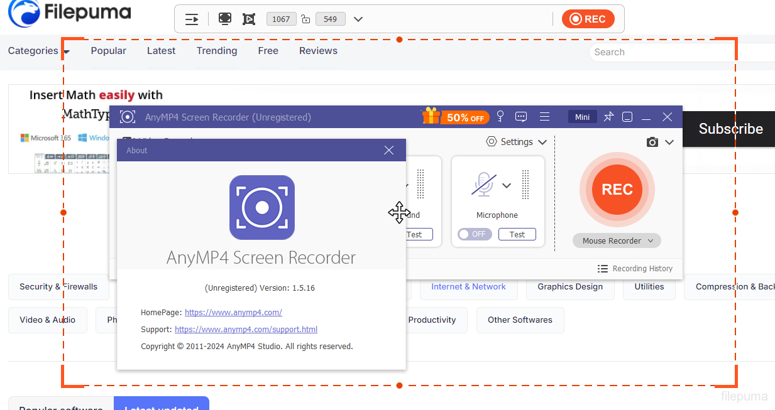Close the About dialog
The height and width of the screenshot is (410, 775).
click(x=389, y=150)
